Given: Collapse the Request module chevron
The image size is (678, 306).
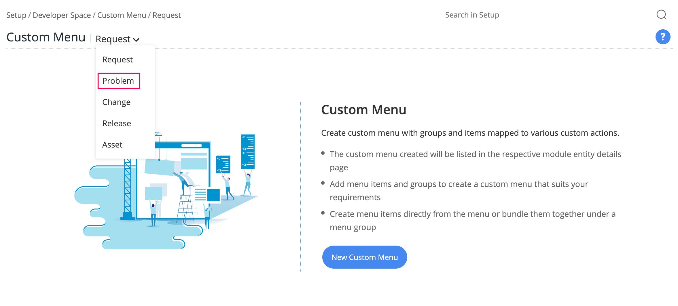Looking at the screenshot, I should (x=137, y=39).
